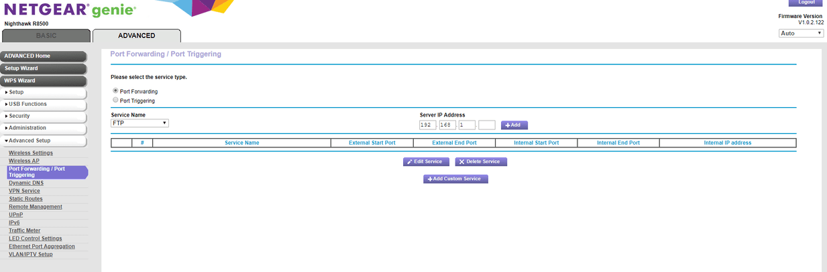Expand the Security sidebar section
The width and height of the screenshot is (827, 272).
tap(43, 117)
